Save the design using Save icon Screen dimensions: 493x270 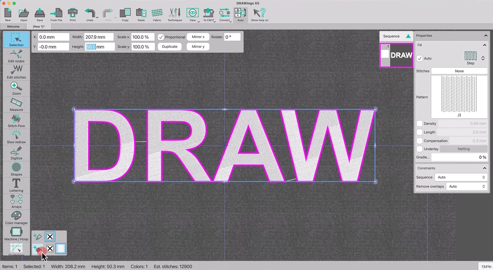pyautogui.click(x=39, y=14)
